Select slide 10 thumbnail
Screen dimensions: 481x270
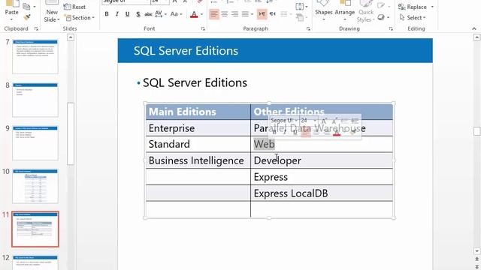pyautogui.click(x=35, y=186)
